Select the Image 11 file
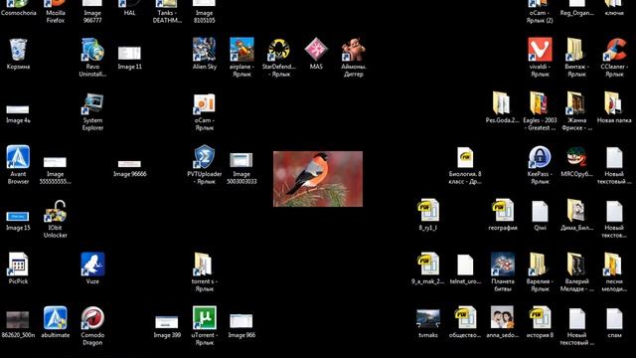The image size is (636, 358). (129, 53)
